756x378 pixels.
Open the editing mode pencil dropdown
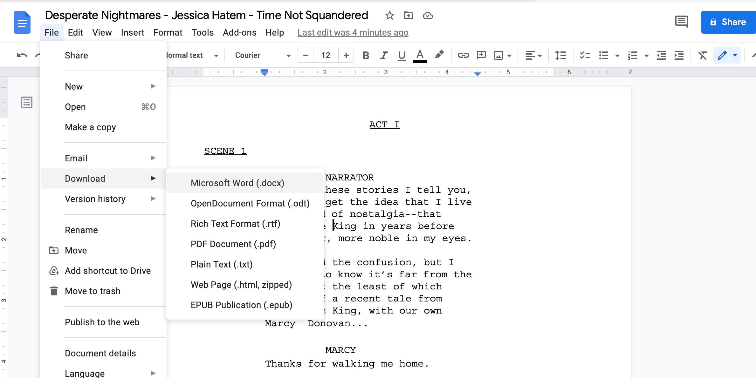pos(727,55)
